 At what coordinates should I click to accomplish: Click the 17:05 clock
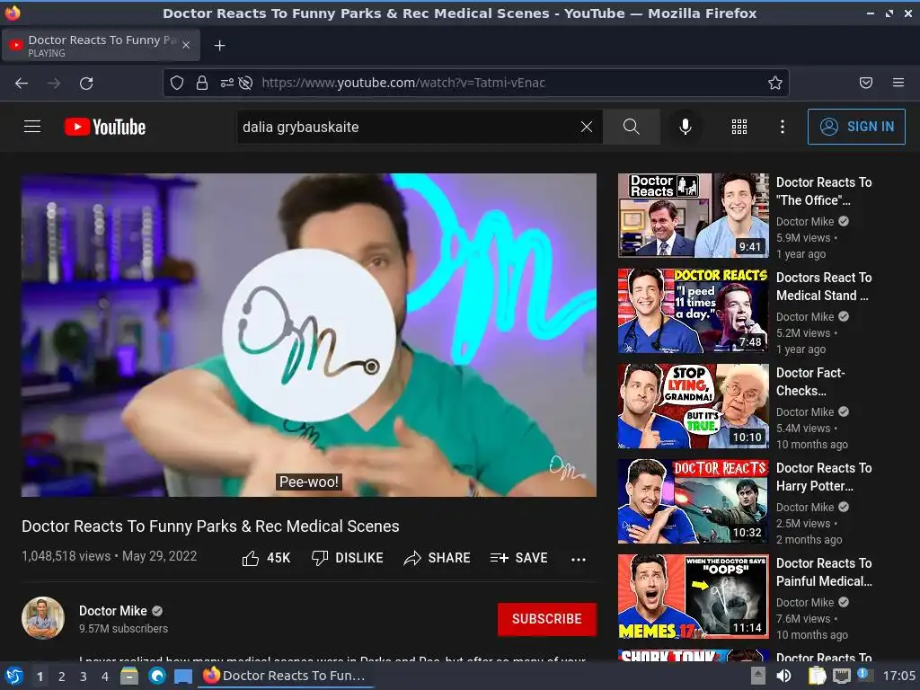(898, 676)
